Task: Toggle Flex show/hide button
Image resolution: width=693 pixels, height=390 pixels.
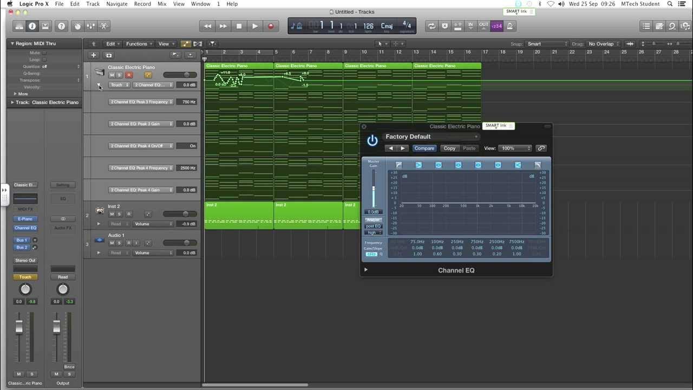Action: [198, 44]
